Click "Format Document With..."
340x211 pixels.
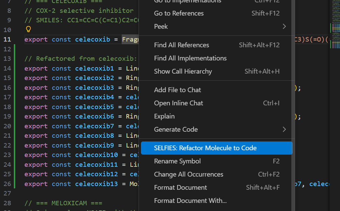[x=190, y=200]
